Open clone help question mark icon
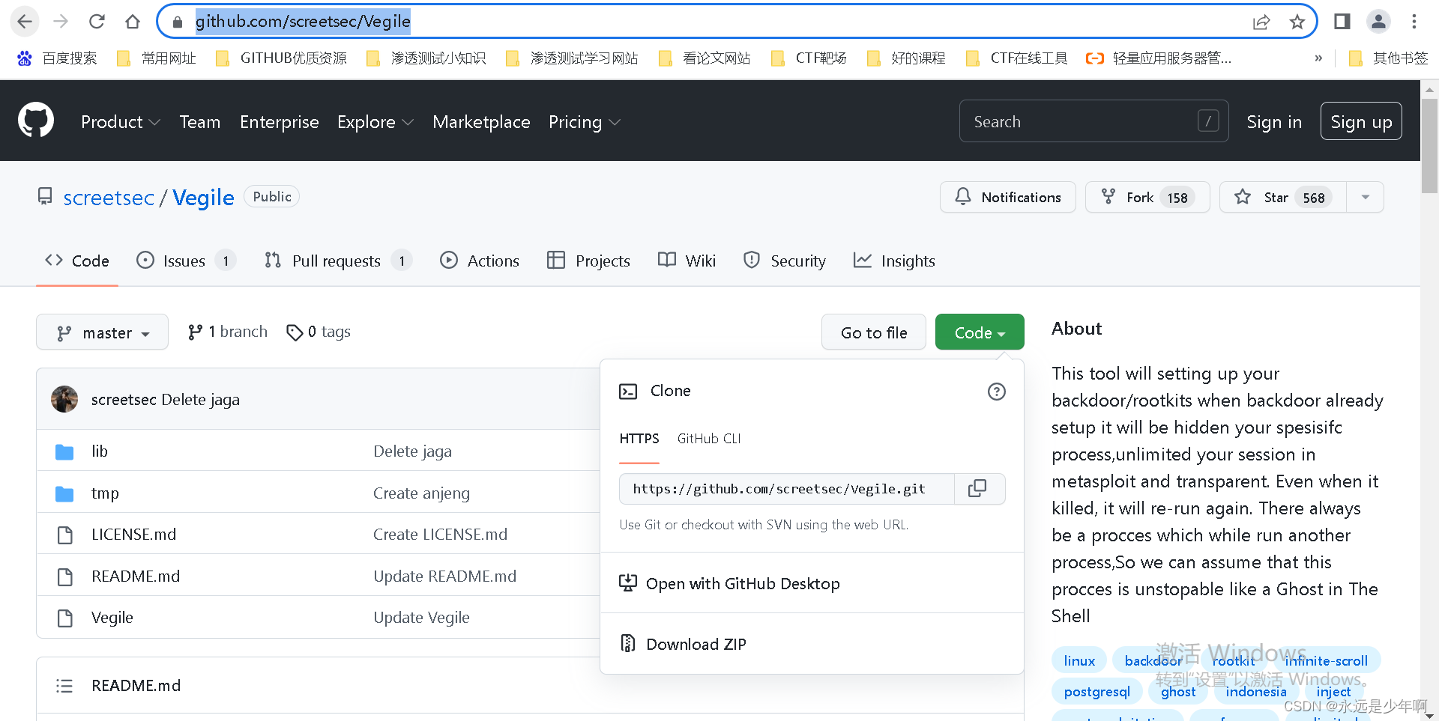The height and width of the screenshot is (721, 1439). tap(996, 392)
